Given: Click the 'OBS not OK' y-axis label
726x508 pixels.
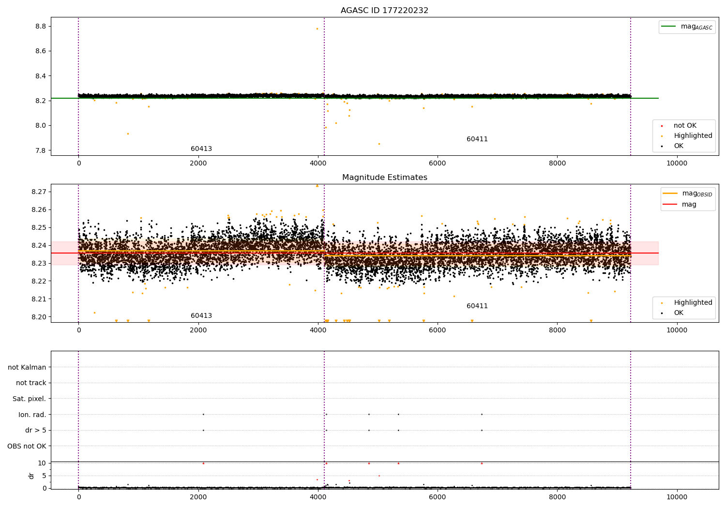Looking at the screenshot, I should (x=27, y=447).
